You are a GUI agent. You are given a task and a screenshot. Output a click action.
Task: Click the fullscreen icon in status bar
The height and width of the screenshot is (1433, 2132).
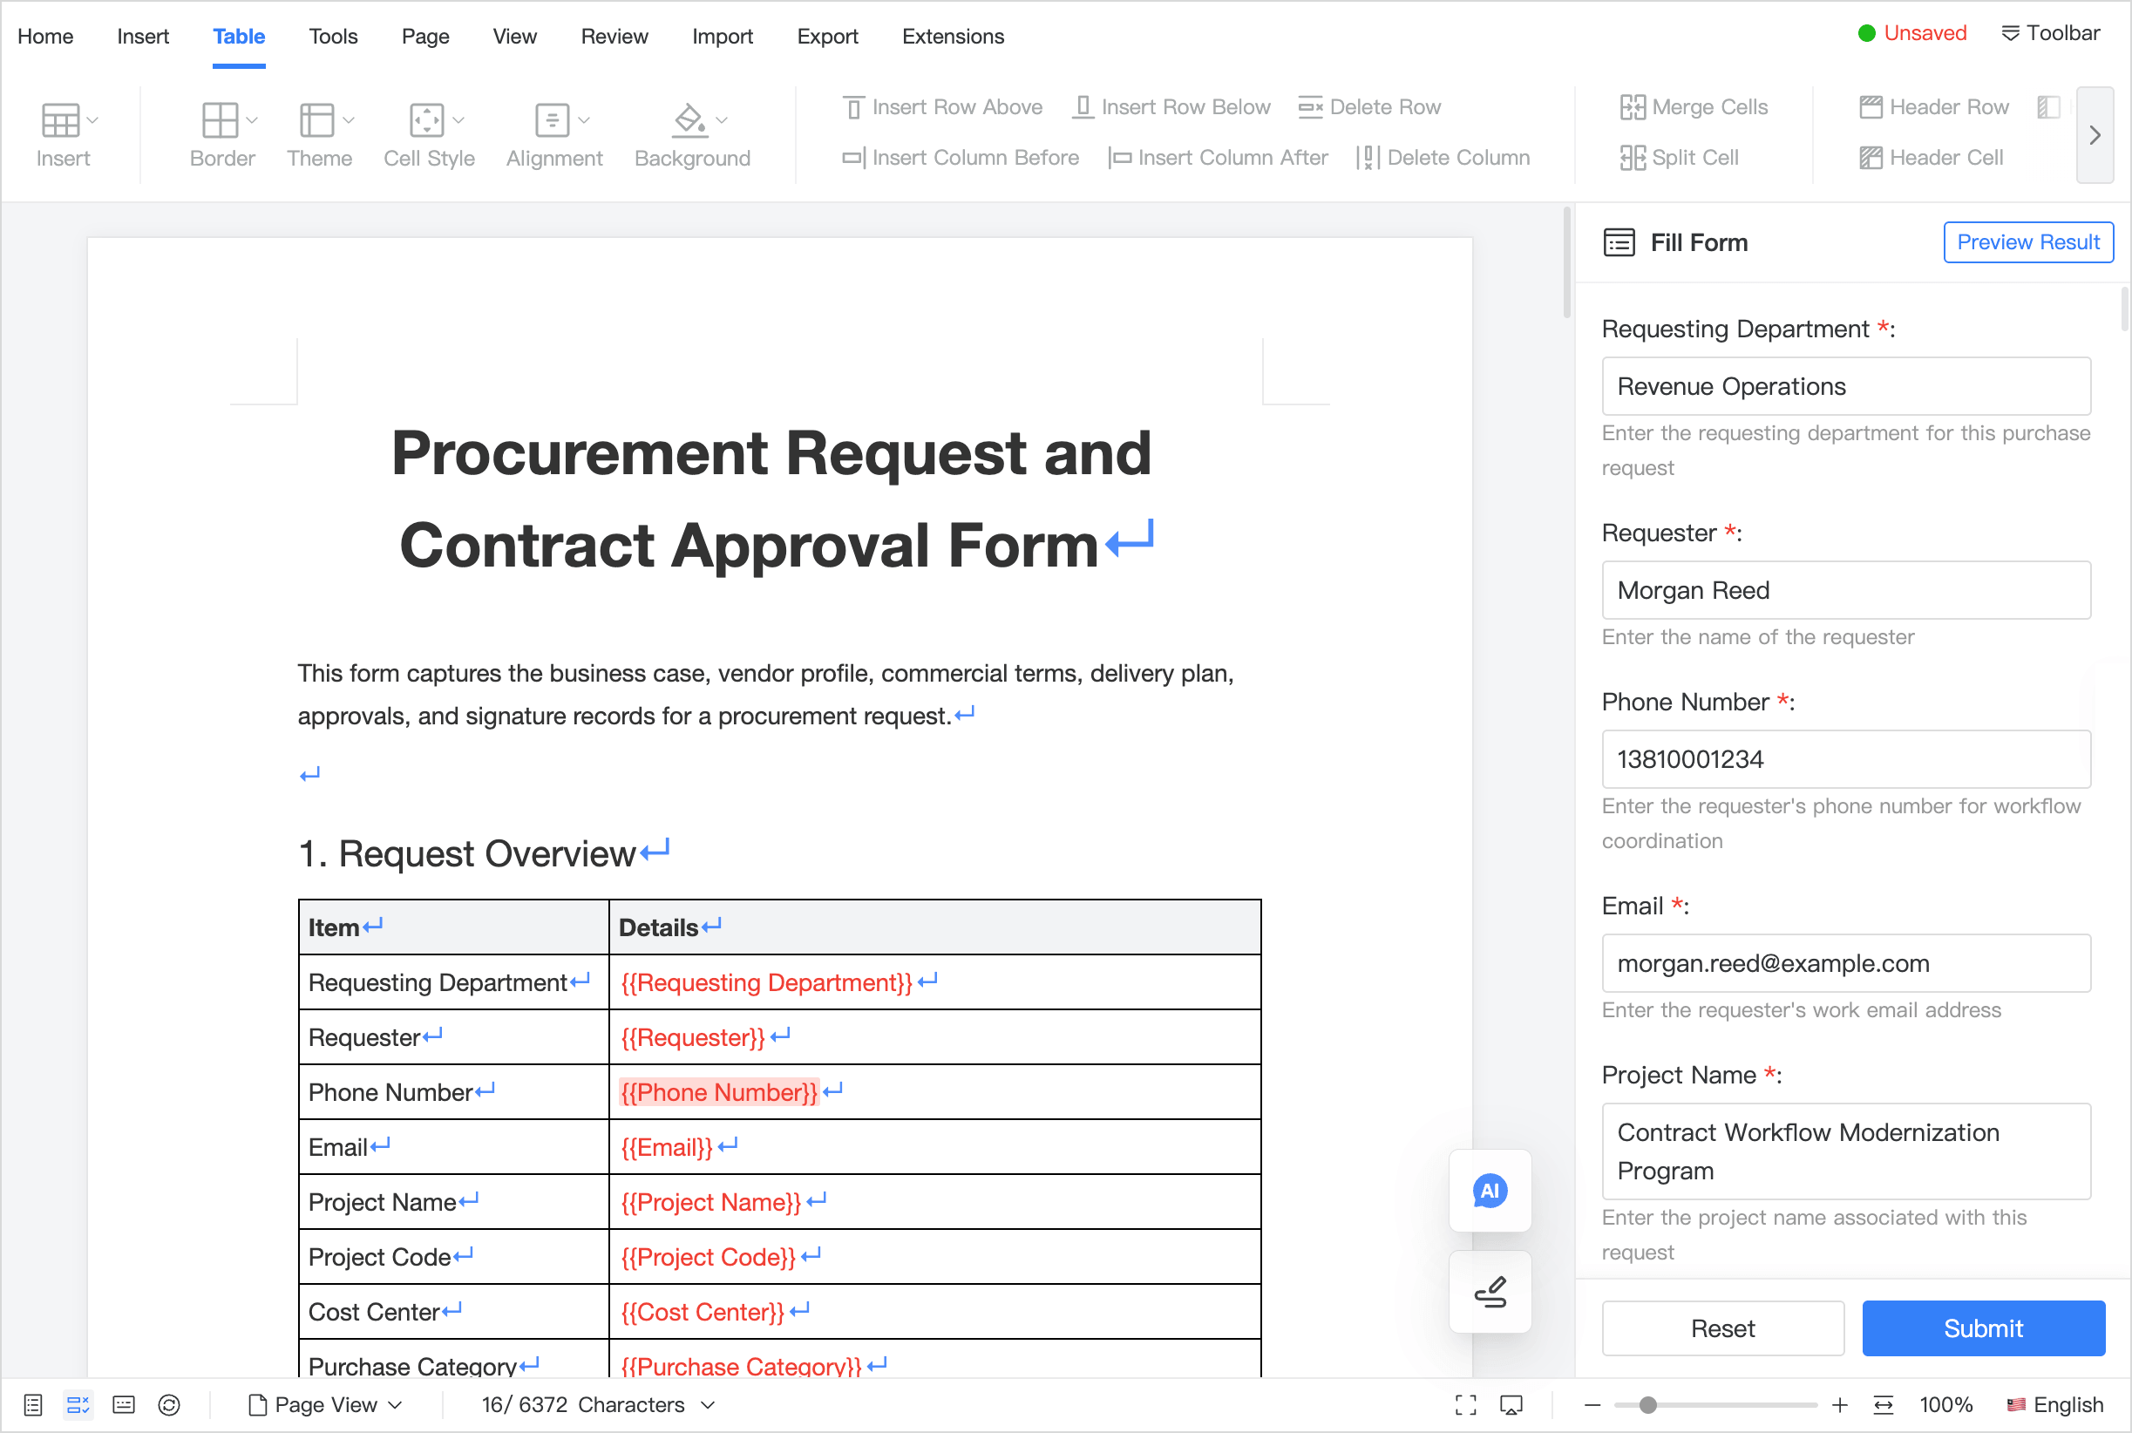(x=1465, y=1404)
